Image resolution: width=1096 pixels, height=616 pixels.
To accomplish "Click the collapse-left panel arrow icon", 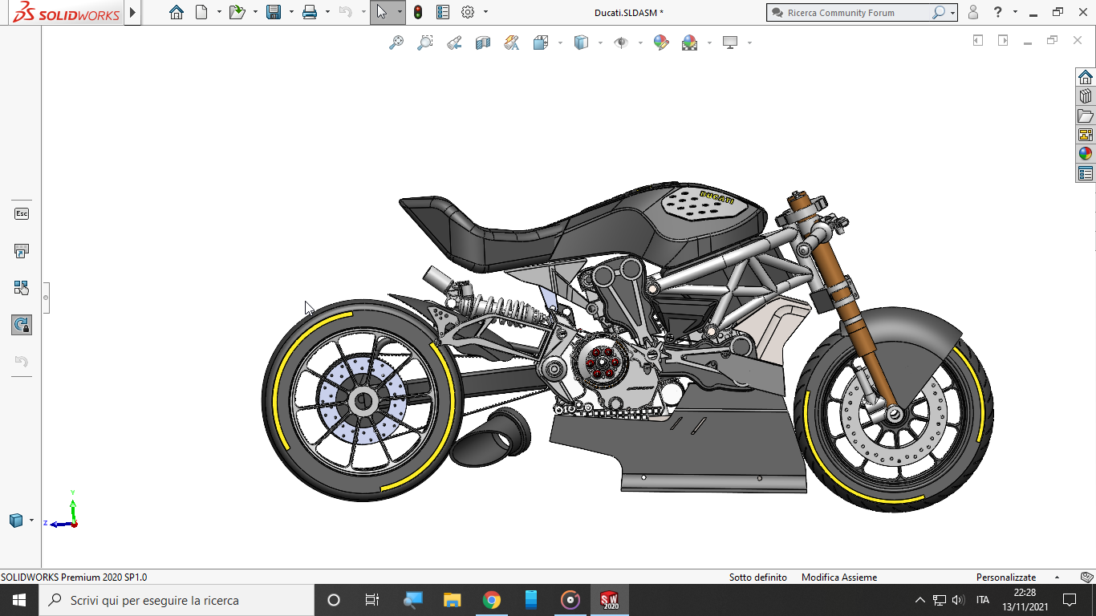I will (978, 40).
